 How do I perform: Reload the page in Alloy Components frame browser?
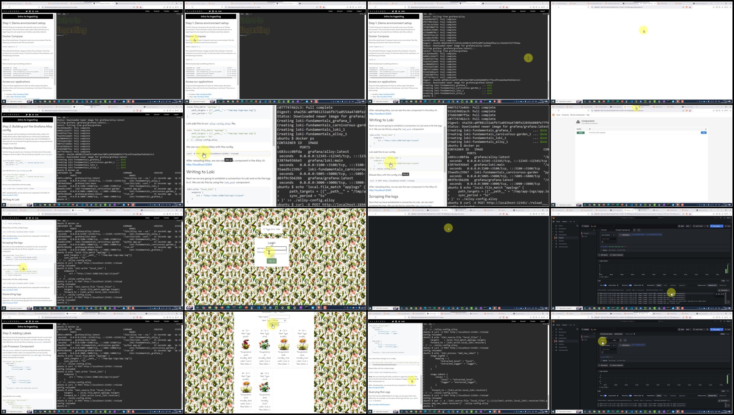coord(558,111)
